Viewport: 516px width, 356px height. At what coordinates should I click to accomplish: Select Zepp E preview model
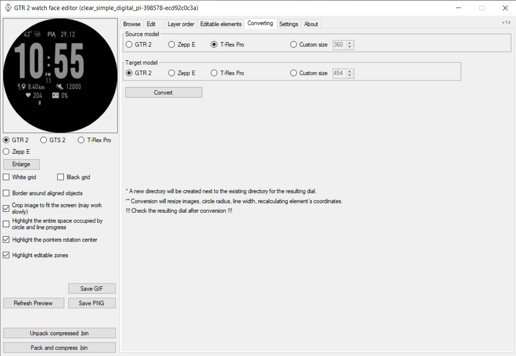pyautogui.click(x=16, y=151)
